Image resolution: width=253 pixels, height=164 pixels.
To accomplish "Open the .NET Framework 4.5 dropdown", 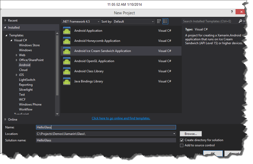I will [x=81, y=21].
